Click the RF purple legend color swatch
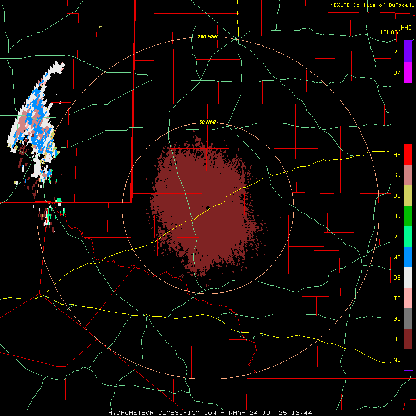This screenshot has width=416, height=416. coord(408,52)
